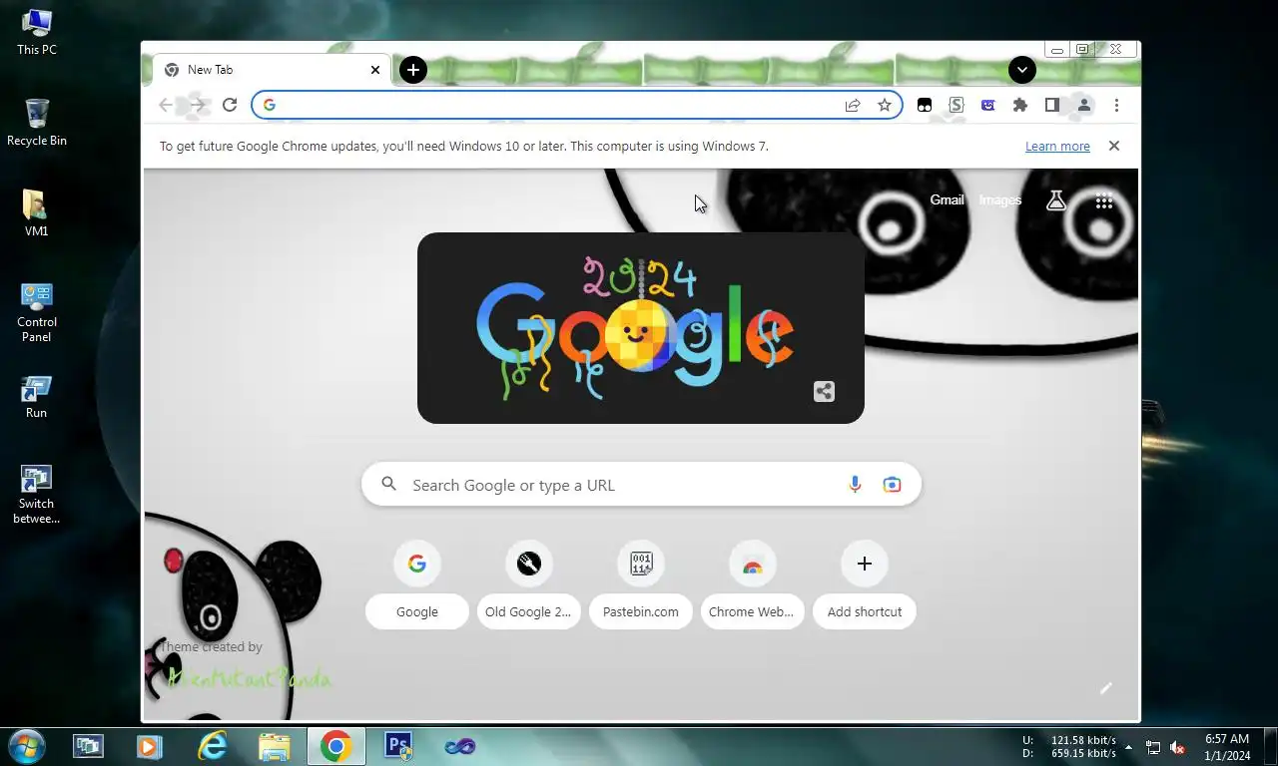
Task: Search by image with Lens icon
Action: [x=892, y=485]
